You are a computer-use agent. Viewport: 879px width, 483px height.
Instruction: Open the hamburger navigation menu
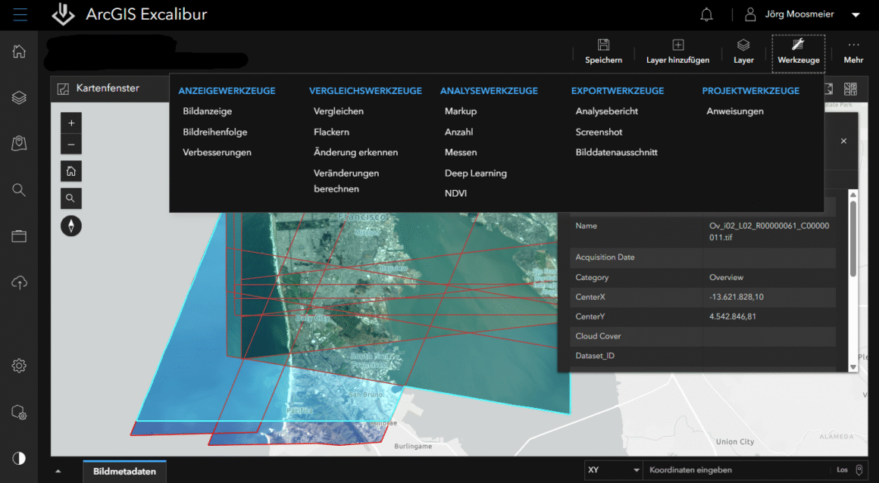pyautogui.click(x=20, y=14)
